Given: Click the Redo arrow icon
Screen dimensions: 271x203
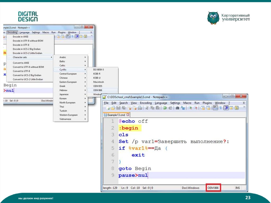Looking at the screenshot, I should [170, 108].
